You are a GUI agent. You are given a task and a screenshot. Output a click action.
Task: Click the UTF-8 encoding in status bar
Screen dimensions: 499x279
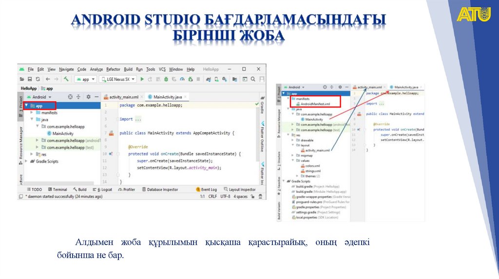(225, 196)
